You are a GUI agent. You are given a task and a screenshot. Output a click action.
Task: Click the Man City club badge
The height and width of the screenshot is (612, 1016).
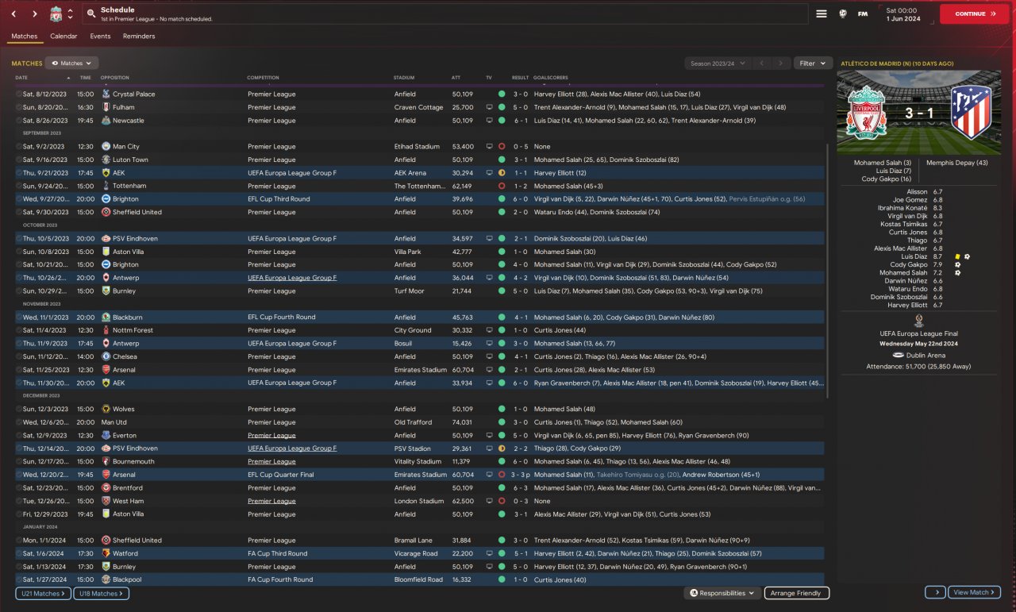coord(106,147)
